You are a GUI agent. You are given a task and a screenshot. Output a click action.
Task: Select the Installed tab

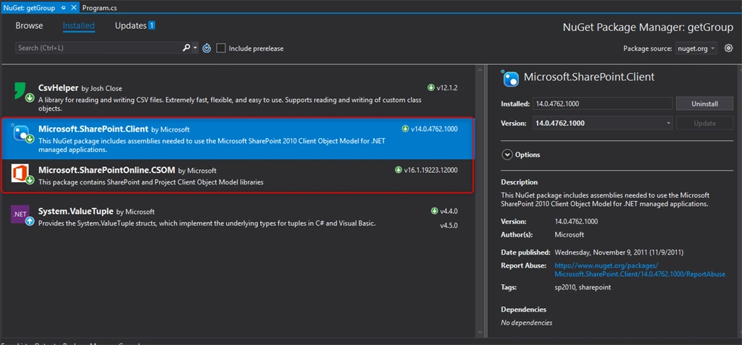tap(79, 26)
